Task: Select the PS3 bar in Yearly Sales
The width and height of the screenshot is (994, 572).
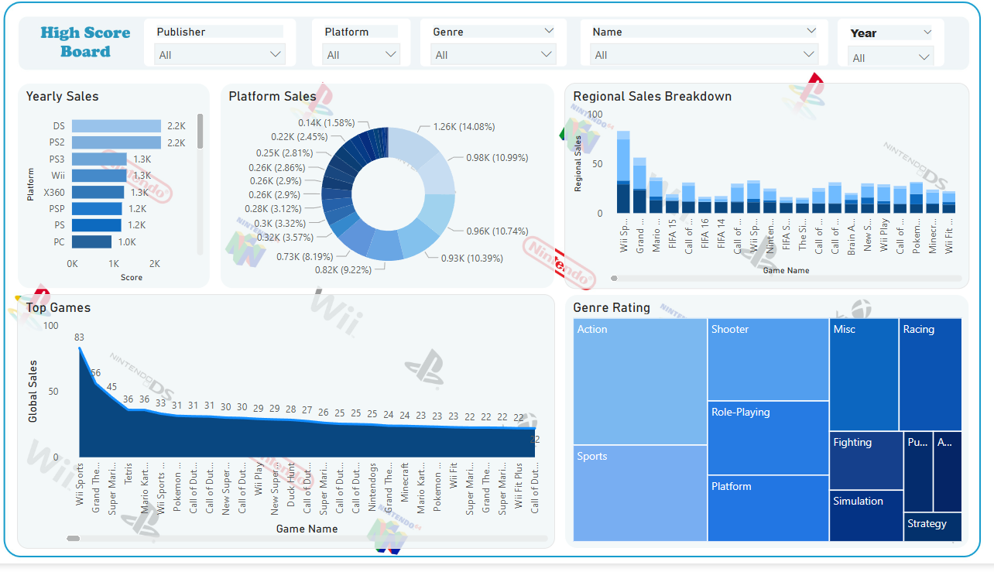Action: (x=99, y=159)
